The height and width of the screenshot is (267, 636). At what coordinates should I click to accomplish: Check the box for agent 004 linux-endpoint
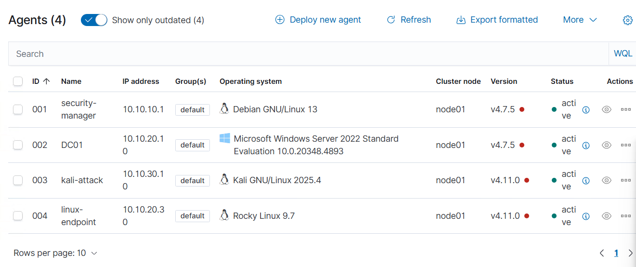pyautogui.click(x=18, y=216)
